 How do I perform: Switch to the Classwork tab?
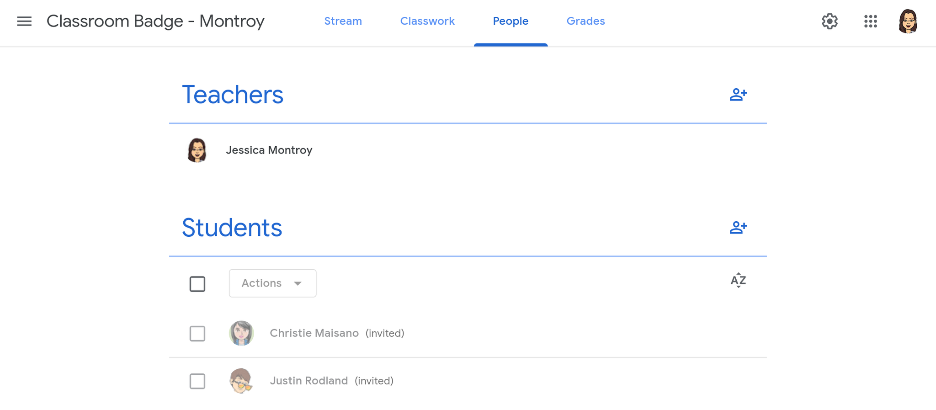427,21
